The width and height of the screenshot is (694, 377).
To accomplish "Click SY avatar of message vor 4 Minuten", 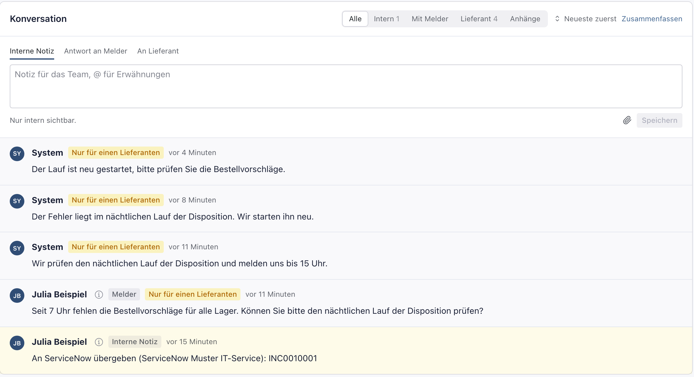I will [x=17, y=154].
